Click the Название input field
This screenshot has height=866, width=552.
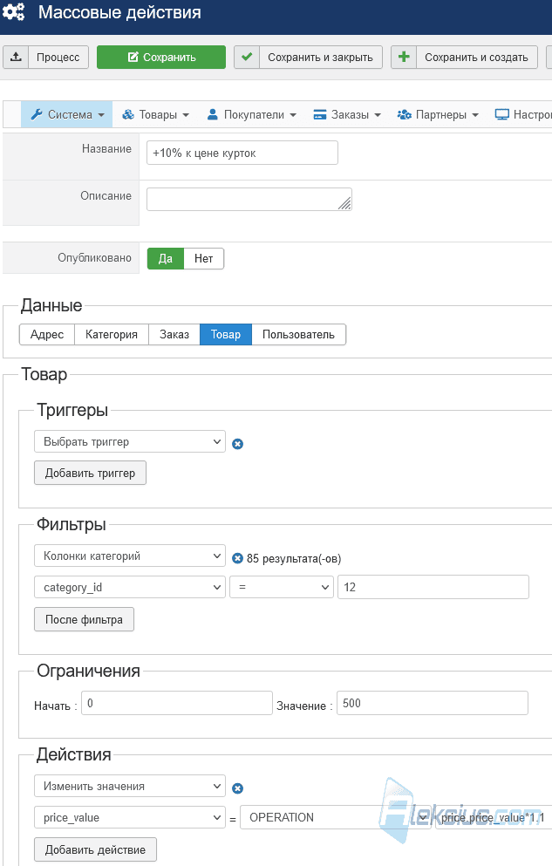[x=242, y=153]
